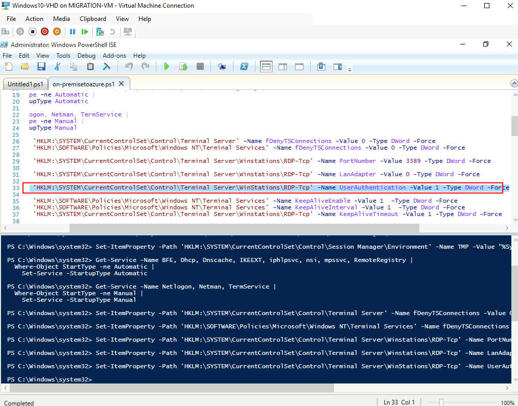Open the VM Connection Help menu
518x406 pixels.
[145, 19]
